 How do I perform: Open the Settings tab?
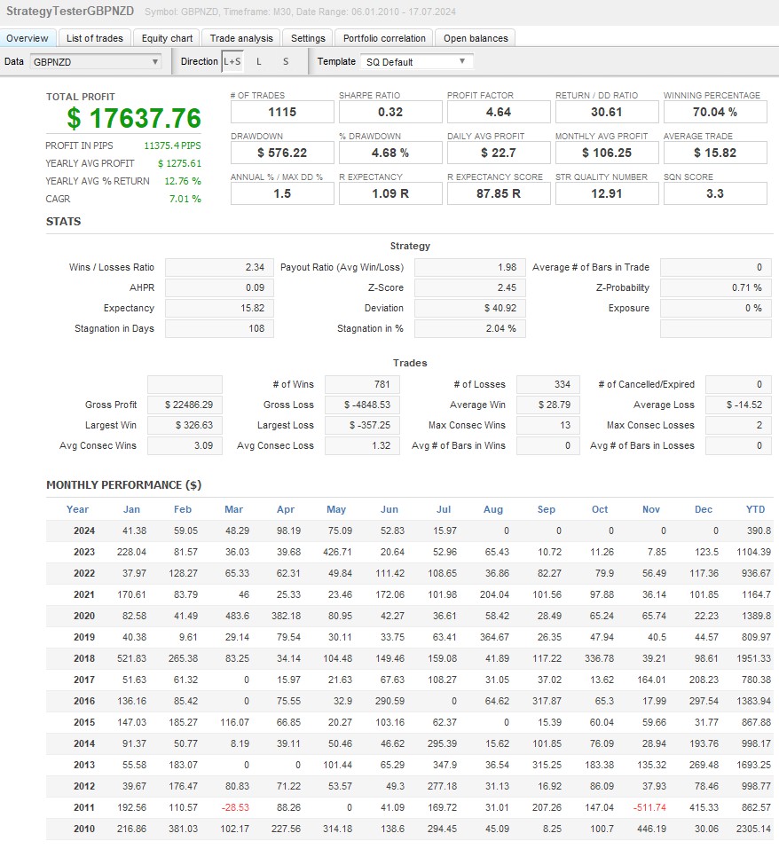(308, 38)
